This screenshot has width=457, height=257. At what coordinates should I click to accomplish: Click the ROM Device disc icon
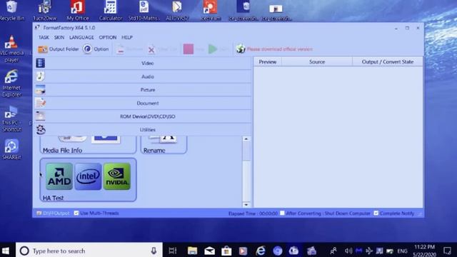click(x=40, y=116)
